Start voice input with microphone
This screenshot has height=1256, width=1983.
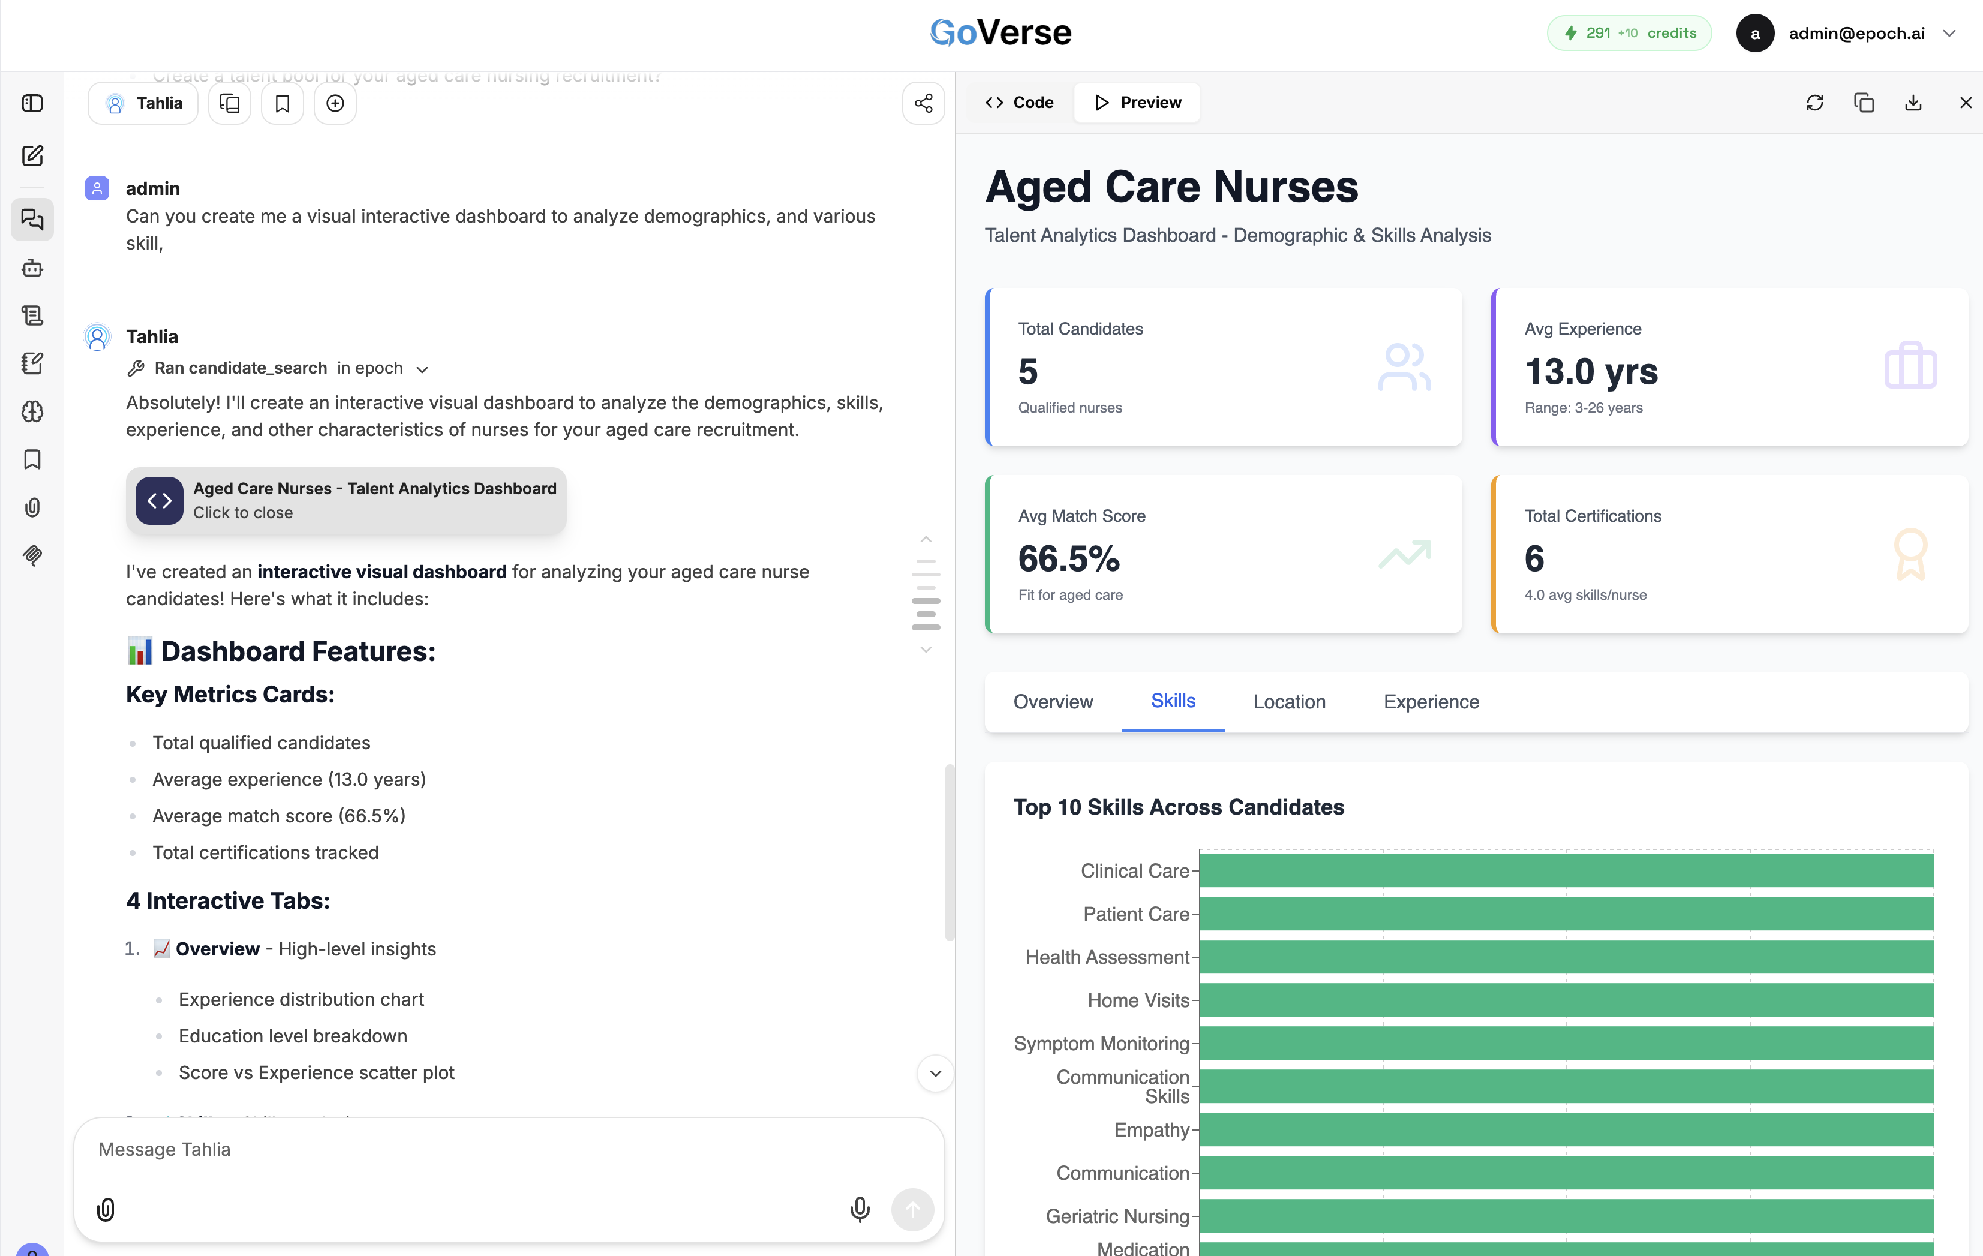[860, 1209]
